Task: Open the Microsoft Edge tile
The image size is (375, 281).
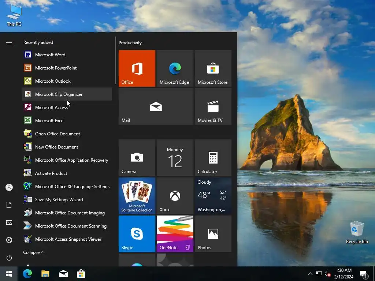Action: (175, 68)
